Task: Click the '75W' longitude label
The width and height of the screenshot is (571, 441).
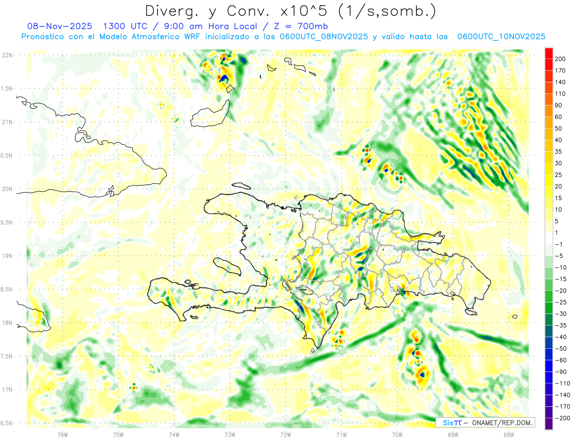Action: tap(118, 434)
